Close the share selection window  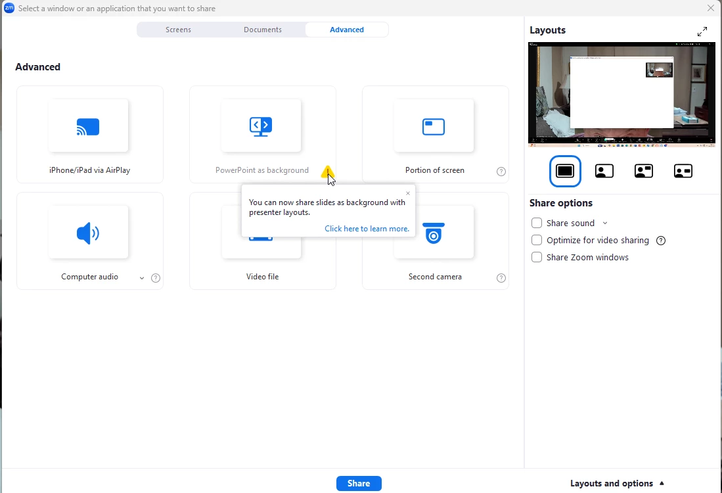pos(710,8)
